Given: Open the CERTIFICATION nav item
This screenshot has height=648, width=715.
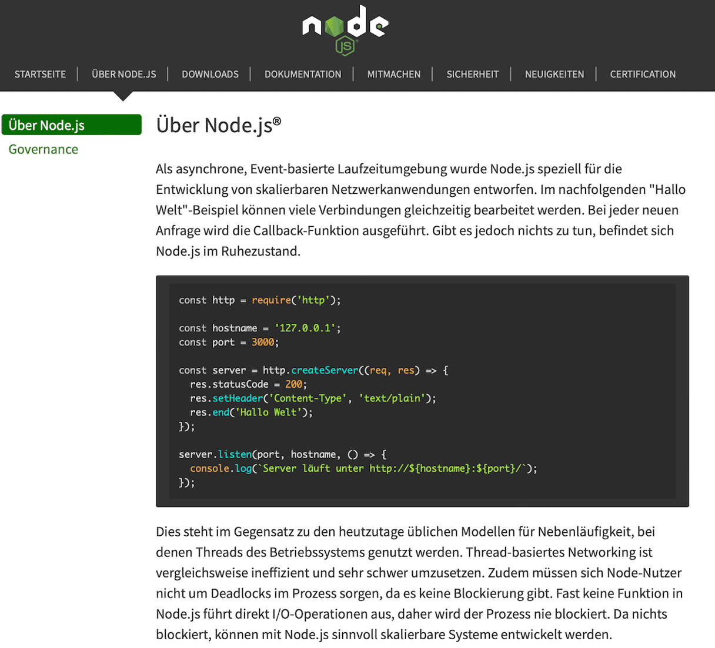Looking at the screenshot, I should click(643, 74).
